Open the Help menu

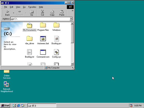pyautogui.click(x=41, y=7)
